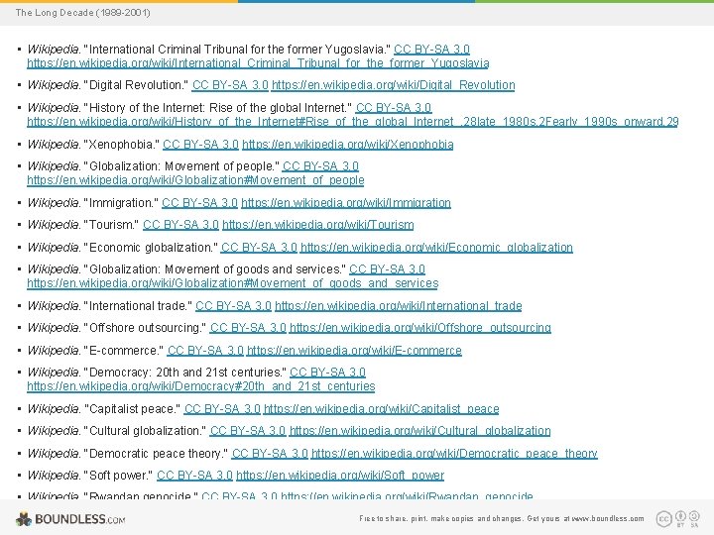This screenshot has height=535, width=714.
Task: Open the Economic_globalization Wikipedia URL
Action: [x=436, y=248]
